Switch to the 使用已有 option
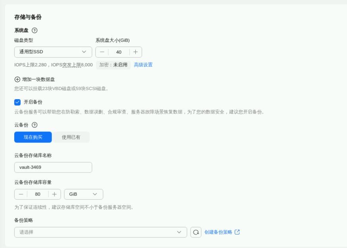Viewport: 347px width, 248px height. pos(71,137)
